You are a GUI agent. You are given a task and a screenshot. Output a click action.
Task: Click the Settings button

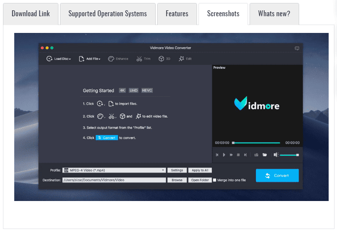[177, 170]
